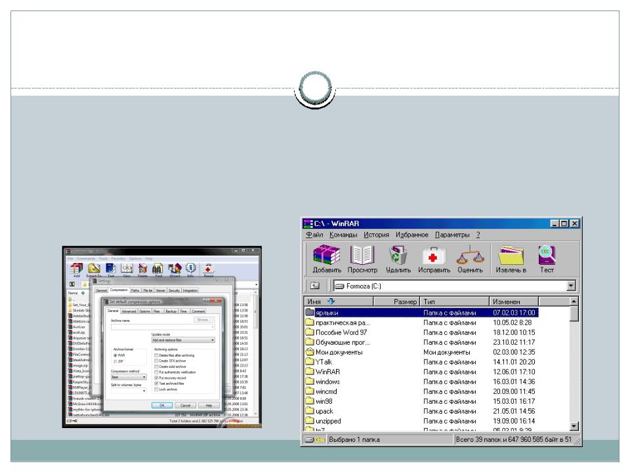Switch to the Backup tab
630x472 pixels.
[x=171, y=311]
